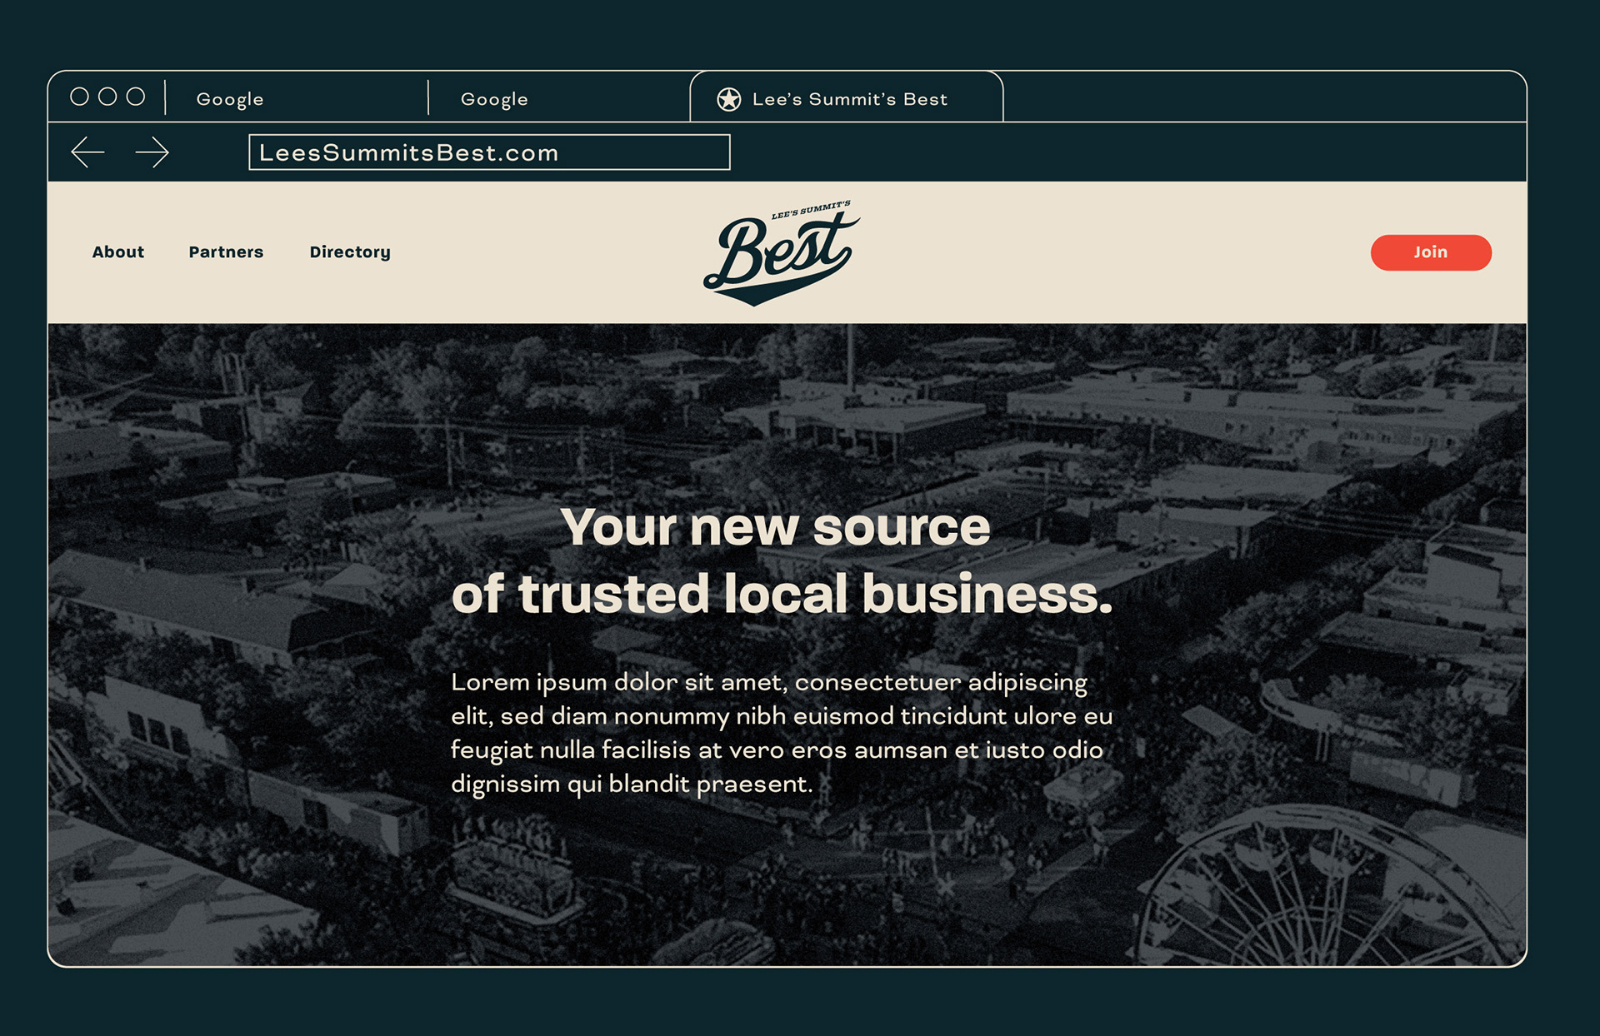The width and height of the screenshot is (1600, 1036).
Task: Click the browser back arrow
Action: (87, 152)
